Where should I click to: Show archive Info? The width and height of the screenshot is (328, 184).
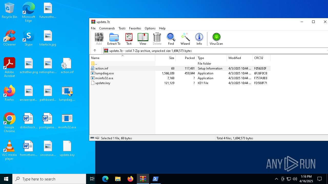(x=199, y=39)
